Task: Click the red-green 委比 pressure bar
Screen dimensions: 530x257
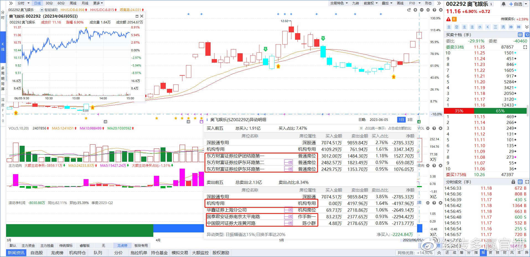Action: (x=486, y=111)
